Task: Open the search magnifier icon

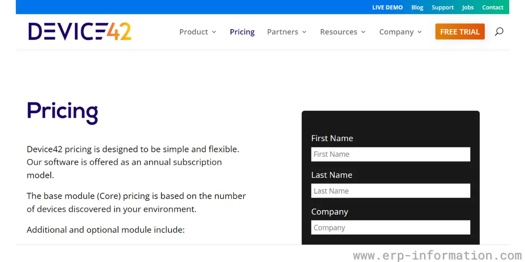Action: pos(499,31)
